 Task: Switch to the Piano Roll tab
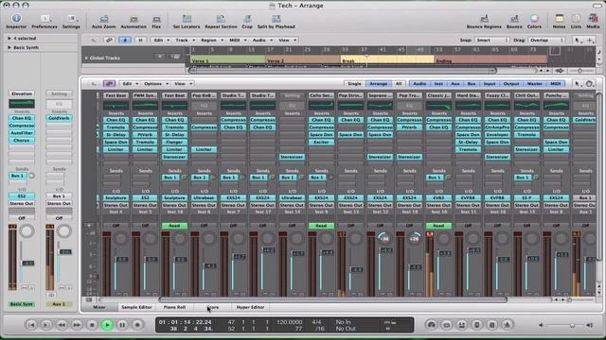click(x=174, y=307)
